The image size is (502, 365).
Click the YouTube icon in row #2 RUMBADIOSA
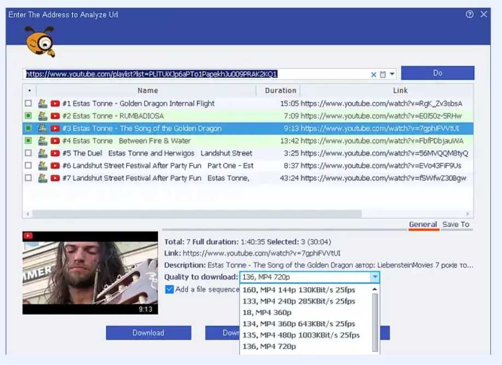click(55, 116)
